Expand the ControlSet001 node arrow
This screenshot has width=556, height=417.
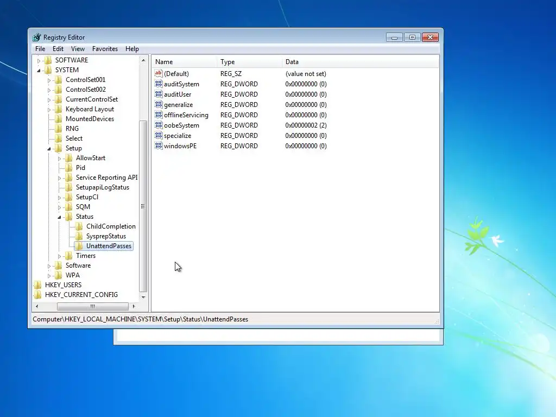click(x=49, y=80)
